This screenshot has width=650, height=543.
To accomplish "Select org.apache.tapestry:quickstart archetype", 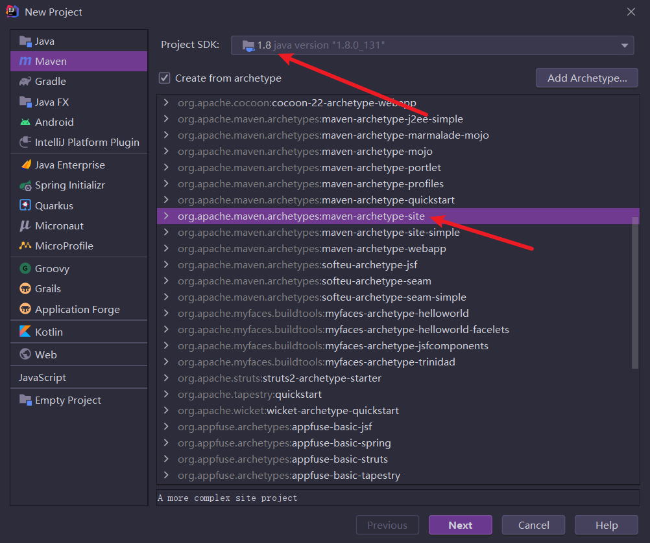I will pyautogui.click(x=398, y=395).
